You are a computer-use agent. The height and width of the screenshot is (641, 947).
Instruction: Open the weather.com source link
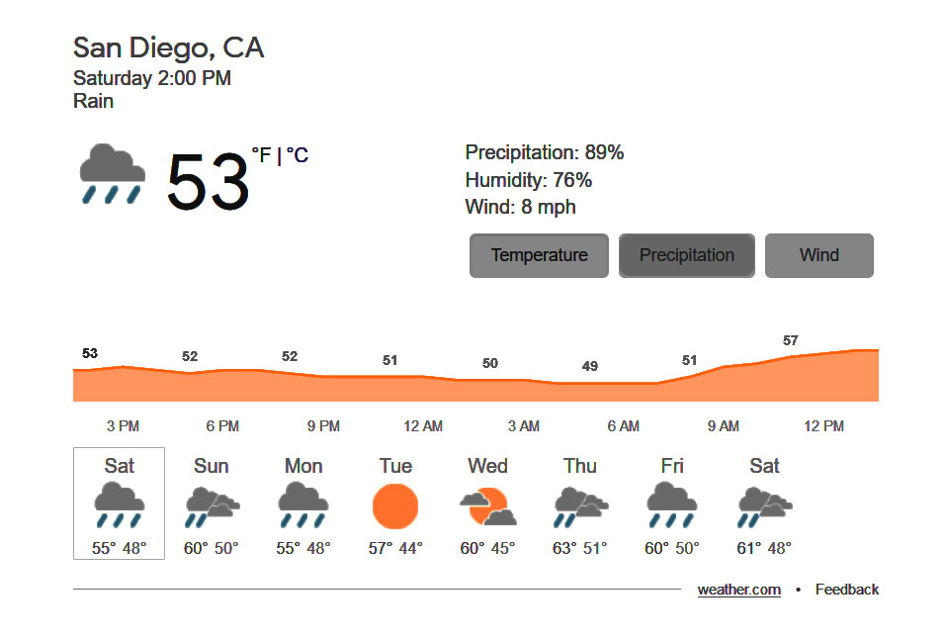tap(738, 590)
